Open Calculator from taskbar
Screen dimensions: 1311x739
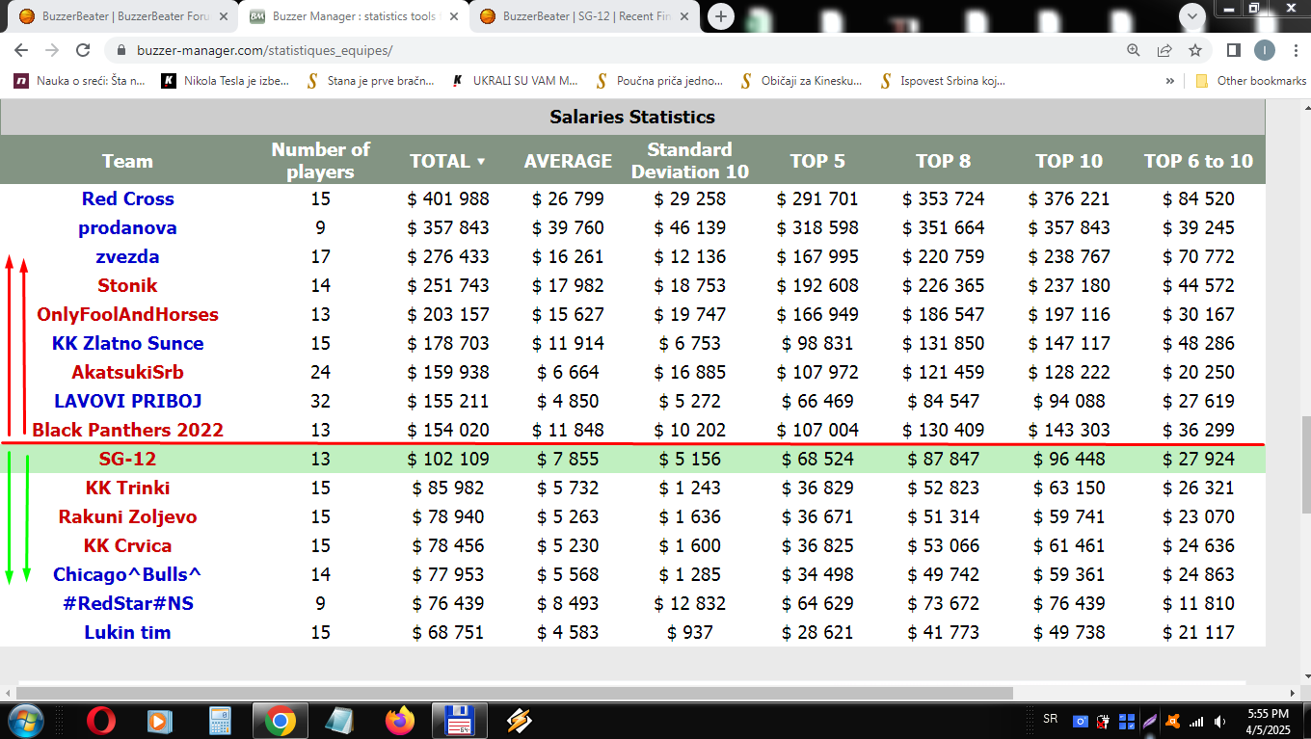point(220,720)
